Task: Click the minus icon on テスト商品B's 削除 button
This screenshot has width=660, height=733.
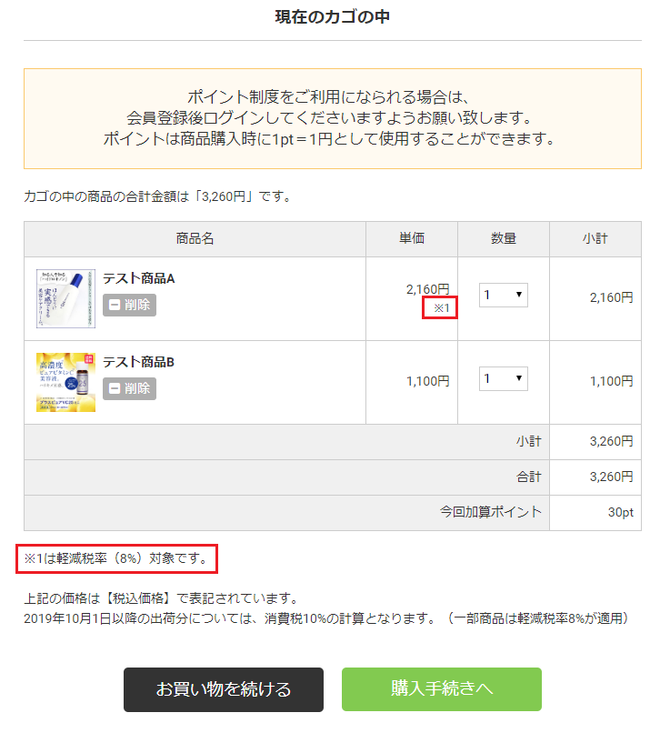Action: 115,388
